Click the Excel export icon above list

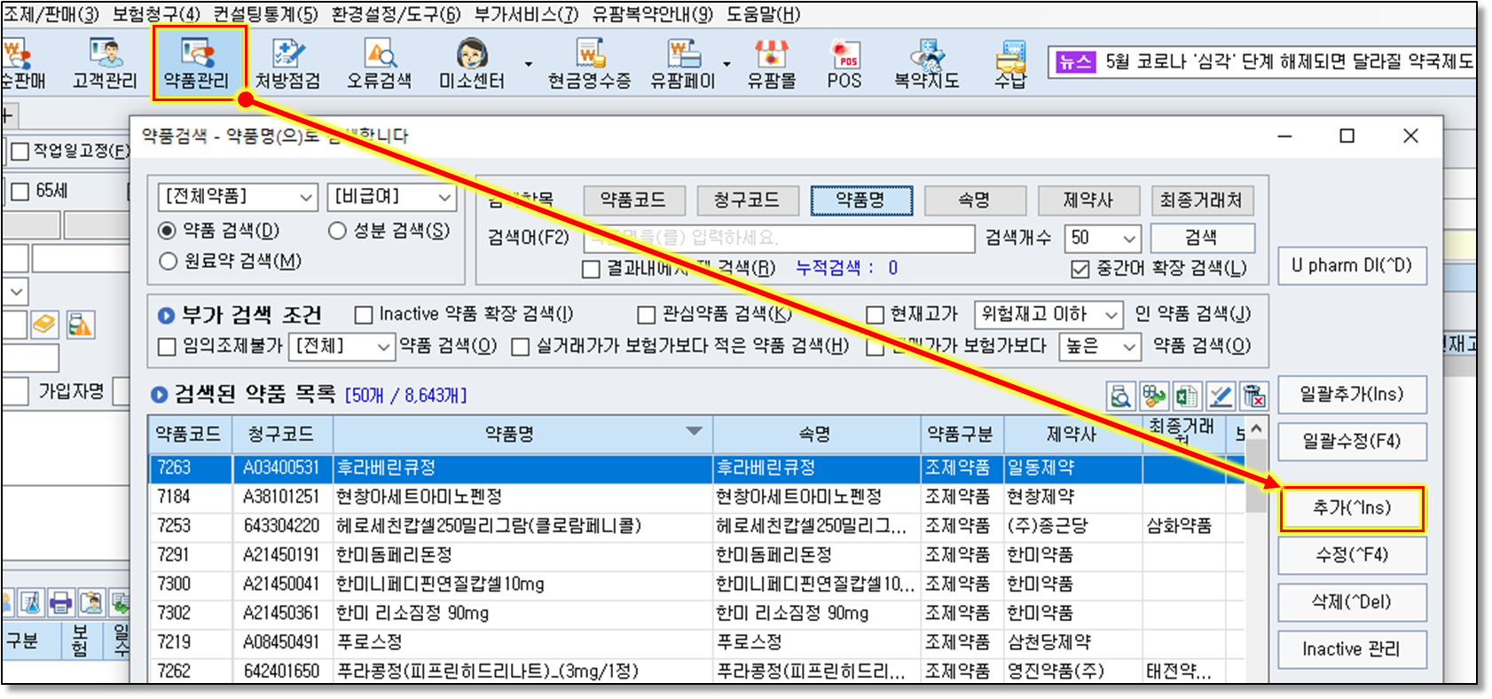coord(1186,397)
